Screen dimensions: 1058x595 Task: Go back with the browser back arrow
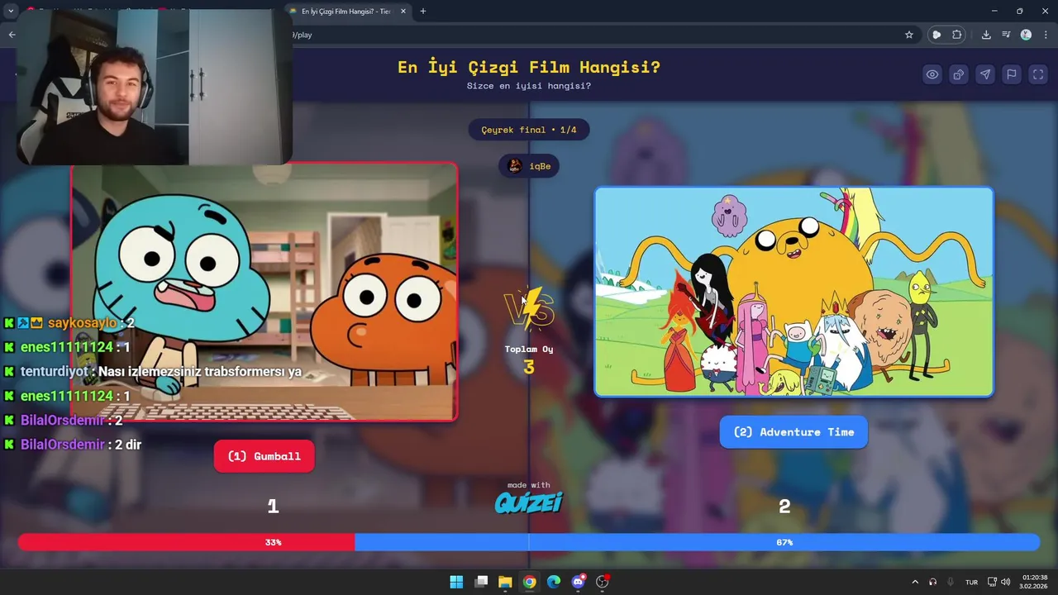tap(12, 35)
